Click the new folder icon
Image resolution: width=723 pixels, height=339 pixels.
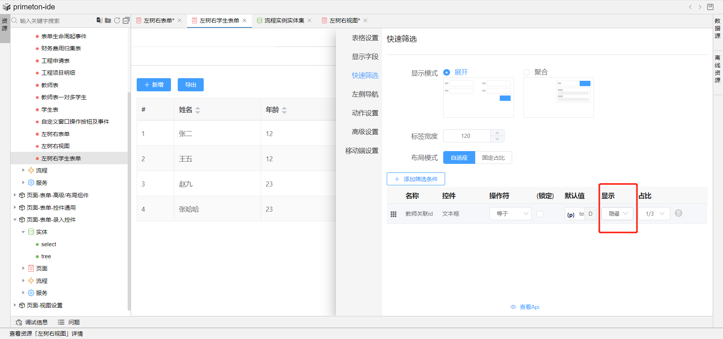tap(108, 20)
